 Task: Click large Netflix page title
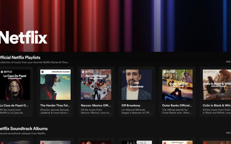(x=24, y=37)
